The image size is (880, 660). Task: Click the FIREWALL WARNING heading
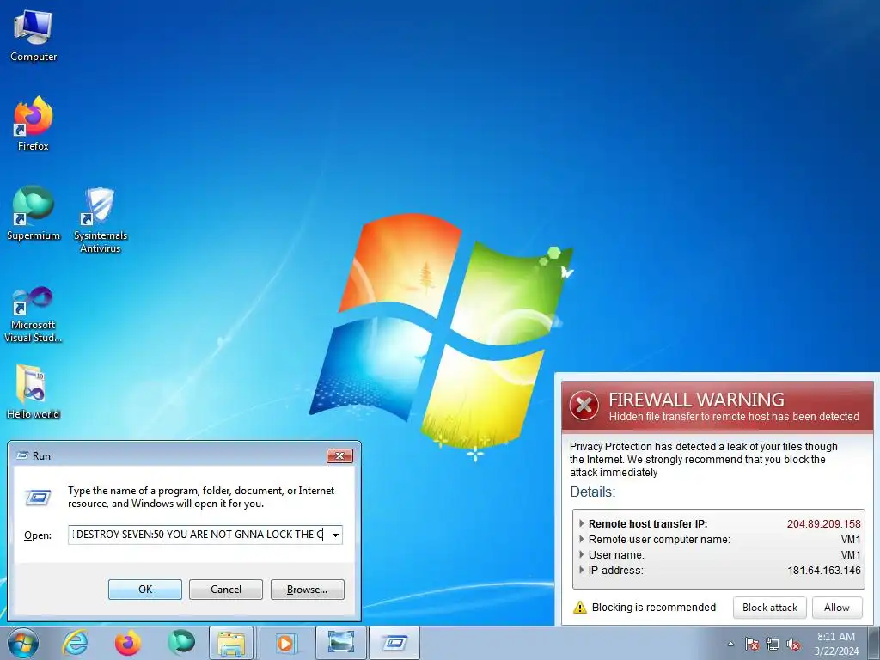coord(696,400)
